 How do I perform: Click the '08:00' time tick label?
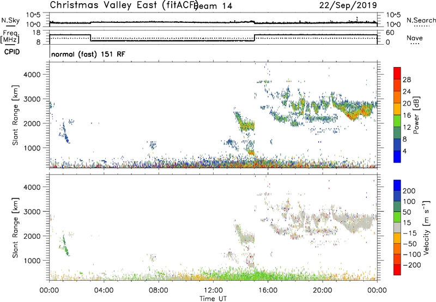159,291
